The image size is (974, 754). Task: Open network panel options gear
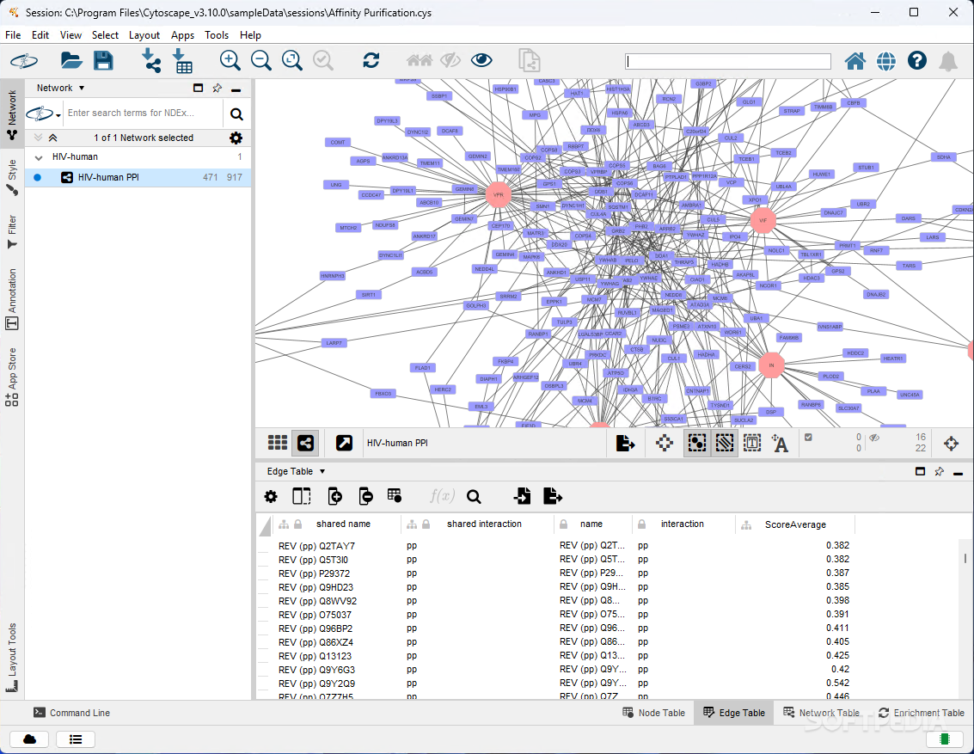click(236, 138)
